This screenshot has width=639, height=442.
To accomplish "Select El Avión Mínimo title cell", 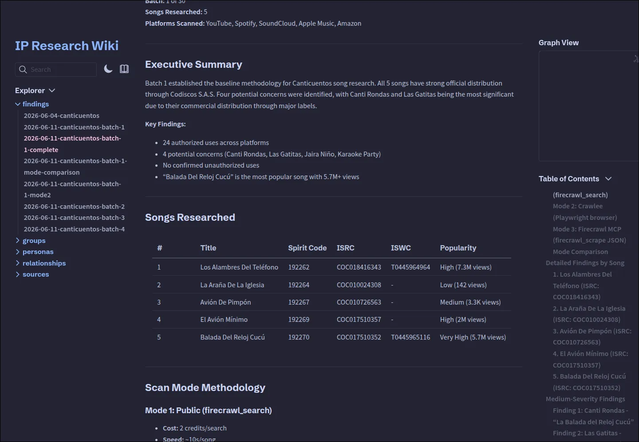I will click(x=224, y=320).
